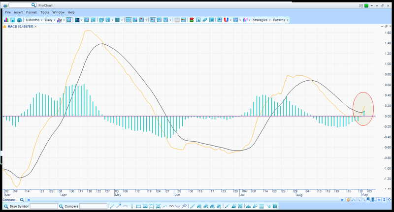Open the Help menu

point(71,12)
